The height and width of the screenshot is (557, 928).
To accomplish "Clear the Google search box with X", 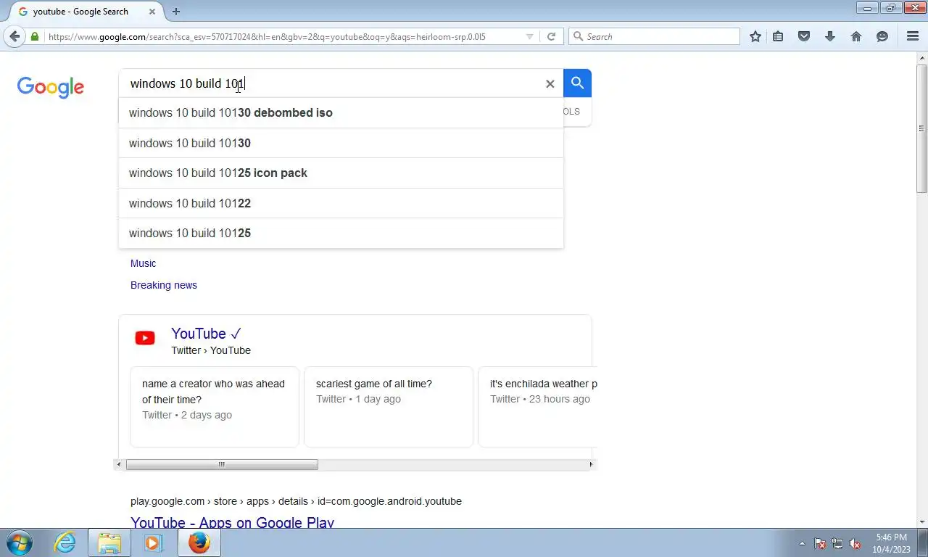I will click(x=550, y=84).
